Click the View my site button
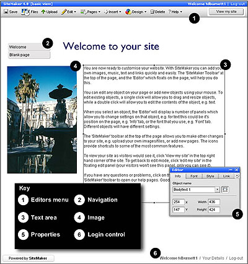248x264 pixels. click(226, 12)
